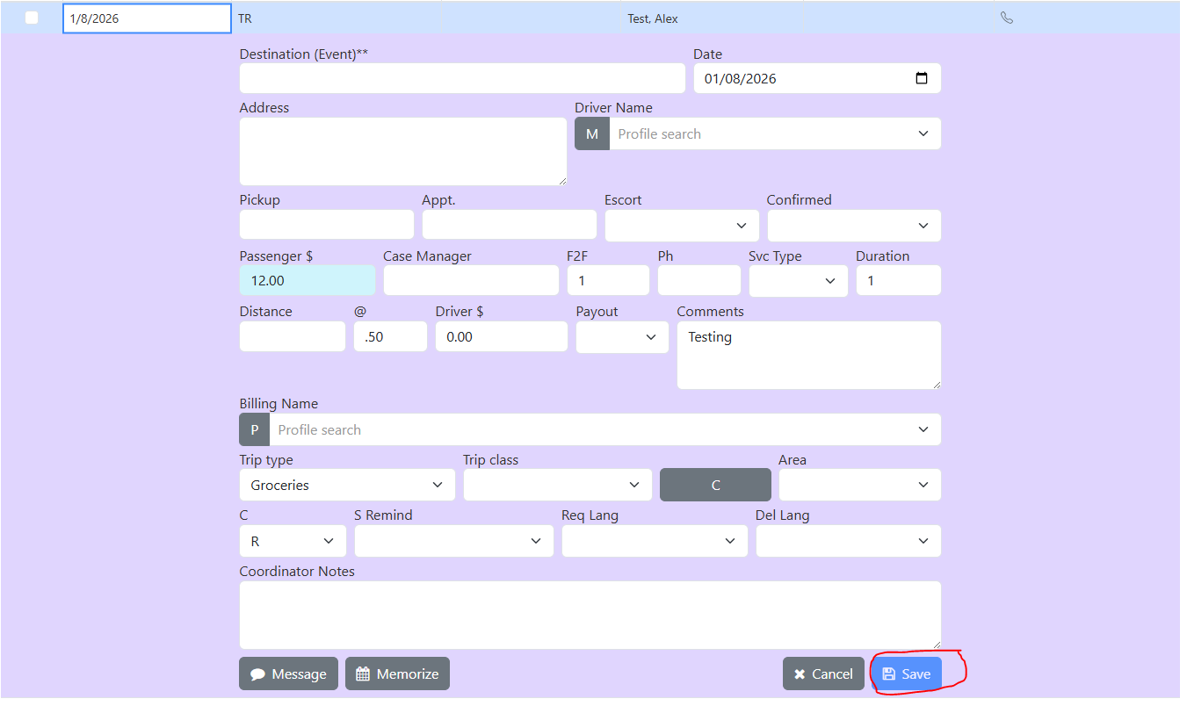Click the Test, Alex name cell

[652, 18]
